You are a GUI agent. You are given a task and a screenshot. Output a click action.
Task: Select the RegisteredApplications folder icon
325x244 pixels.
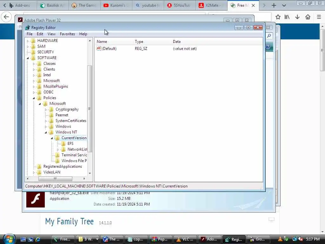pos(39,166)
